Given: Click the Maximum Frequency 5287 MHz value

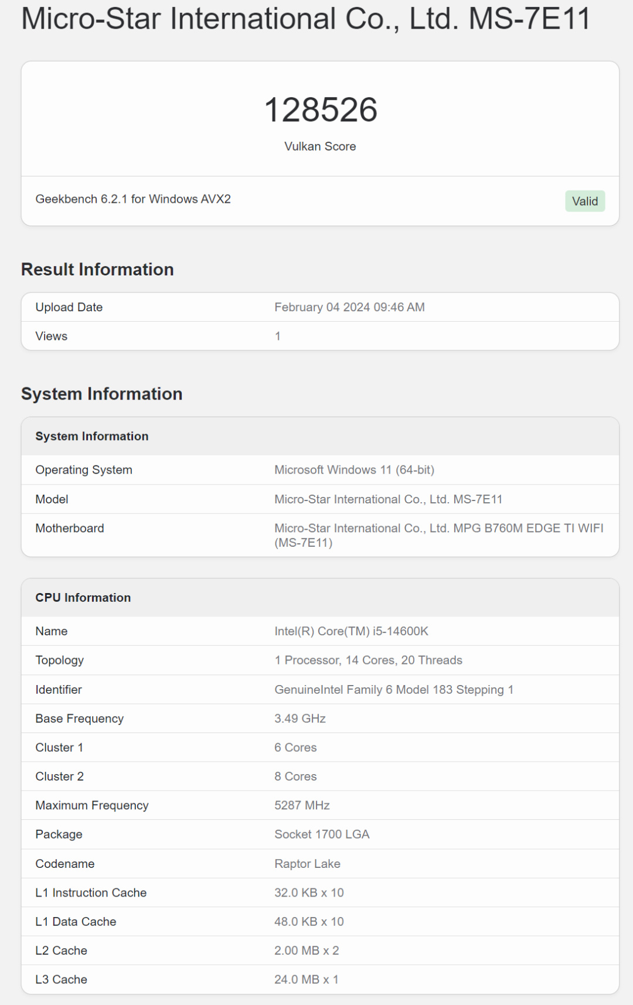Looking at the screenshot, I should click(x=302, y=806).
